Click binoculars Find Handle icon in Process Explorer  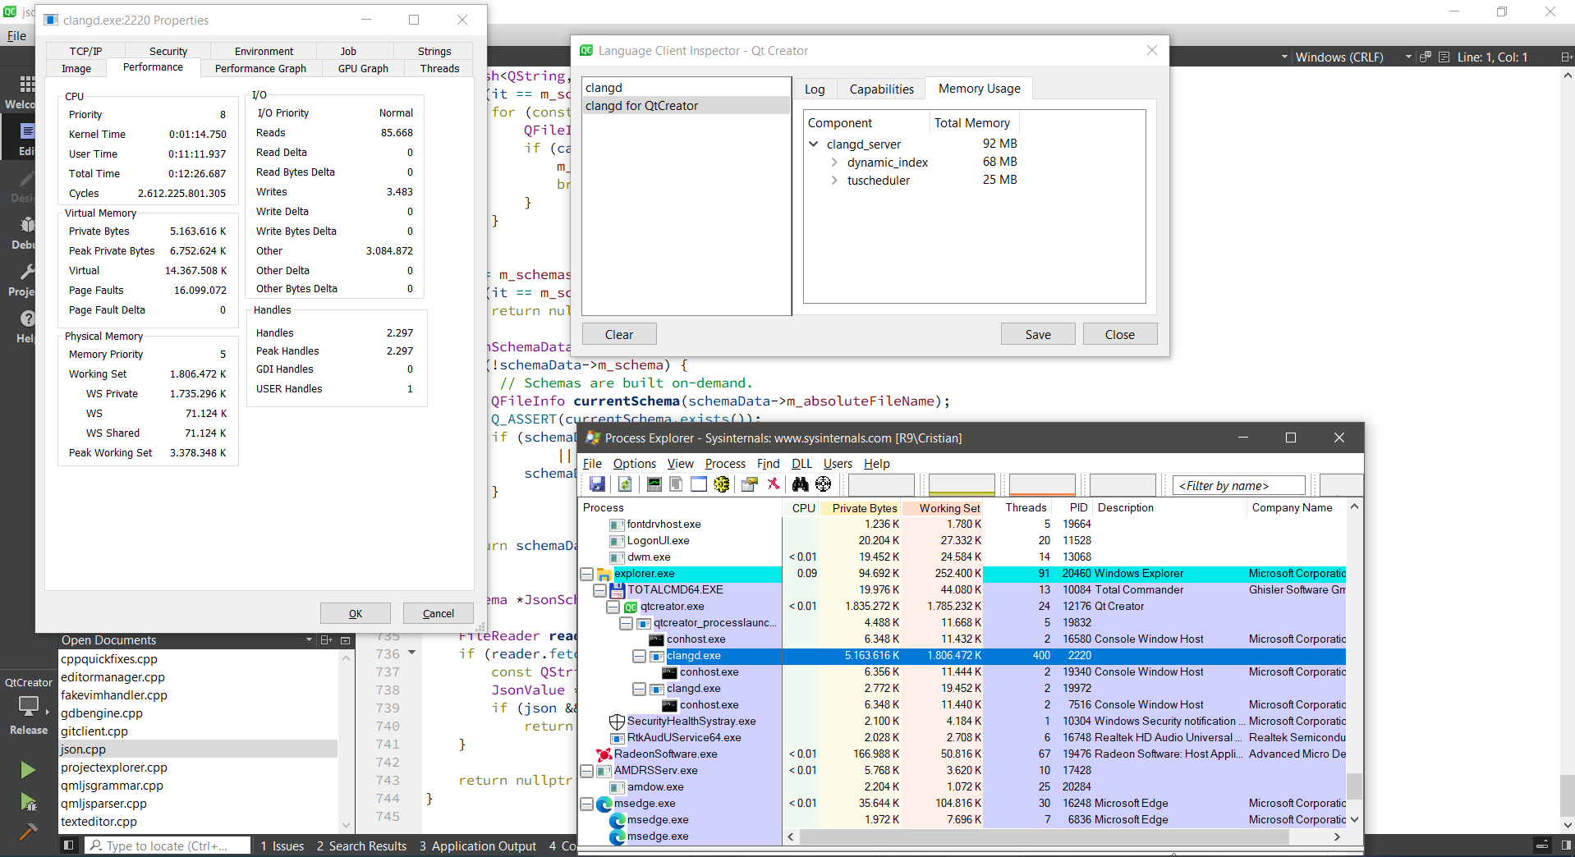pos(800,484)
